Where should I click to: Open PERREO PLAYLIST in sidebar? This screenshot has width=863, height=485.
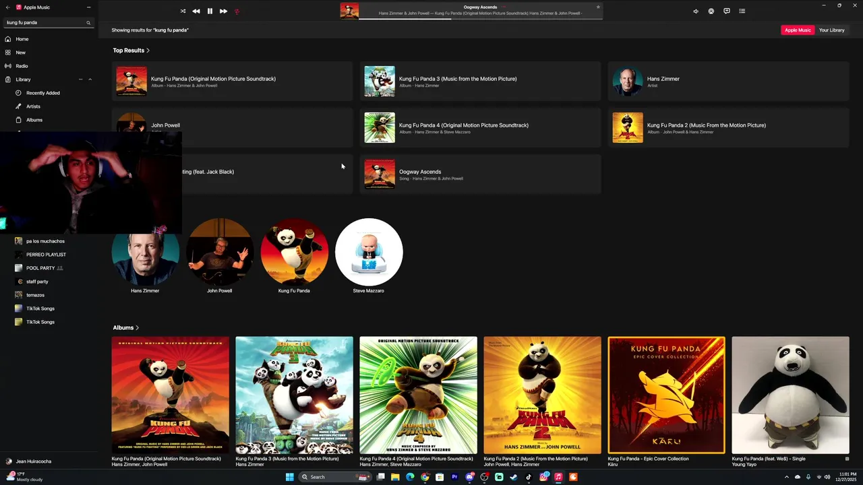click(46, 255)
